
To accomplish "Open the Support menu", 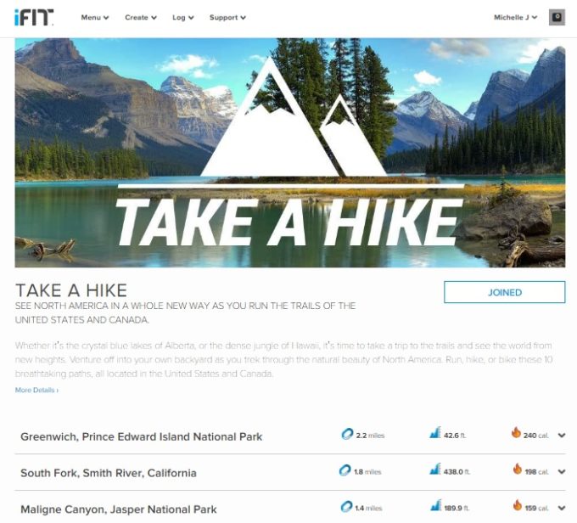I will click(x=227, y=17).
